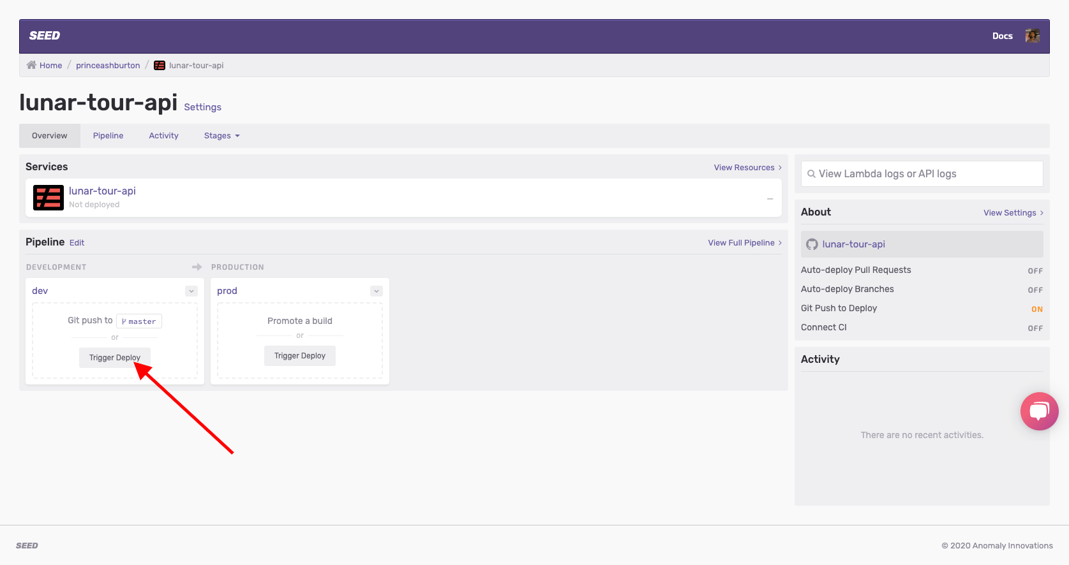Open the dev stage dropdown chevron
The image size is (1069, 565).
pyautogui.click(x=191, y=291)
